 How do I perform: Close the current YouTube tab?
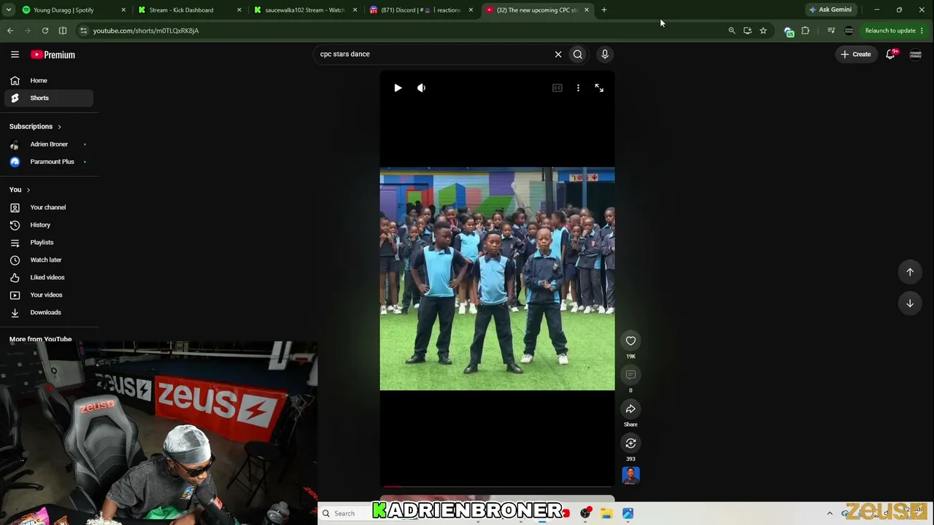point(587,10)
